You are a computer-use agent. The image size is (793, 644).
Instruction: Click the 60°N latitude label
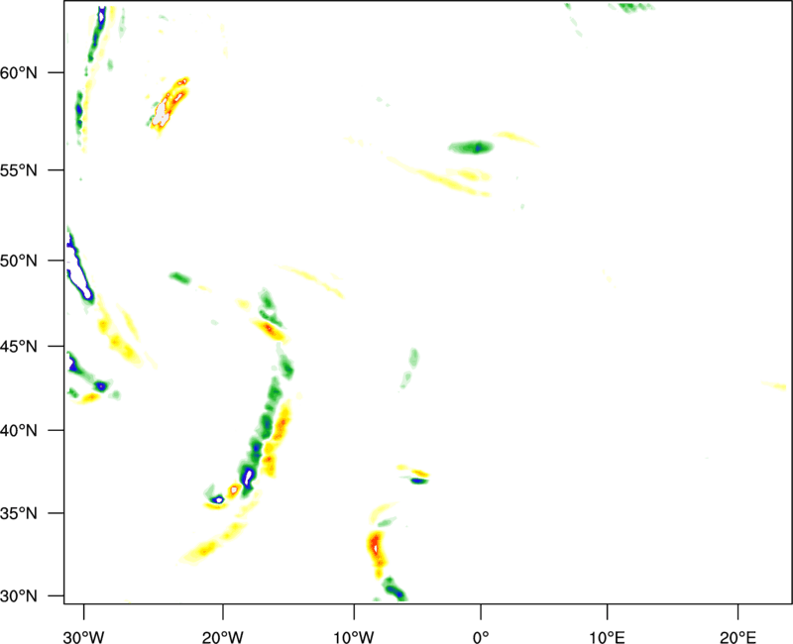point(19,72)
